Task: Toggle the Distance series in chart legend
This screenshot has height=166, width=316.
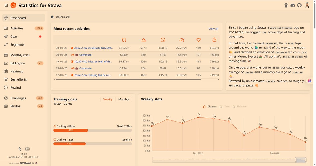Action: tap(209, 107)
